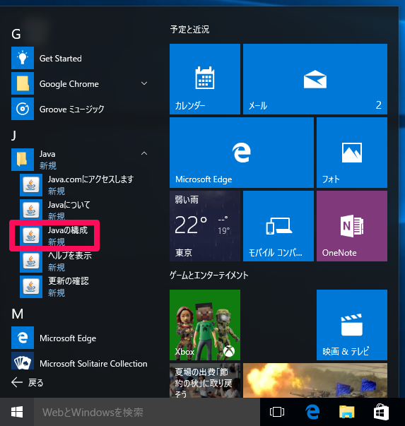The height and width of the screenshot is (426, 405).
Task: Open the Groove ミュージック app icon
Action: point(23,109)
